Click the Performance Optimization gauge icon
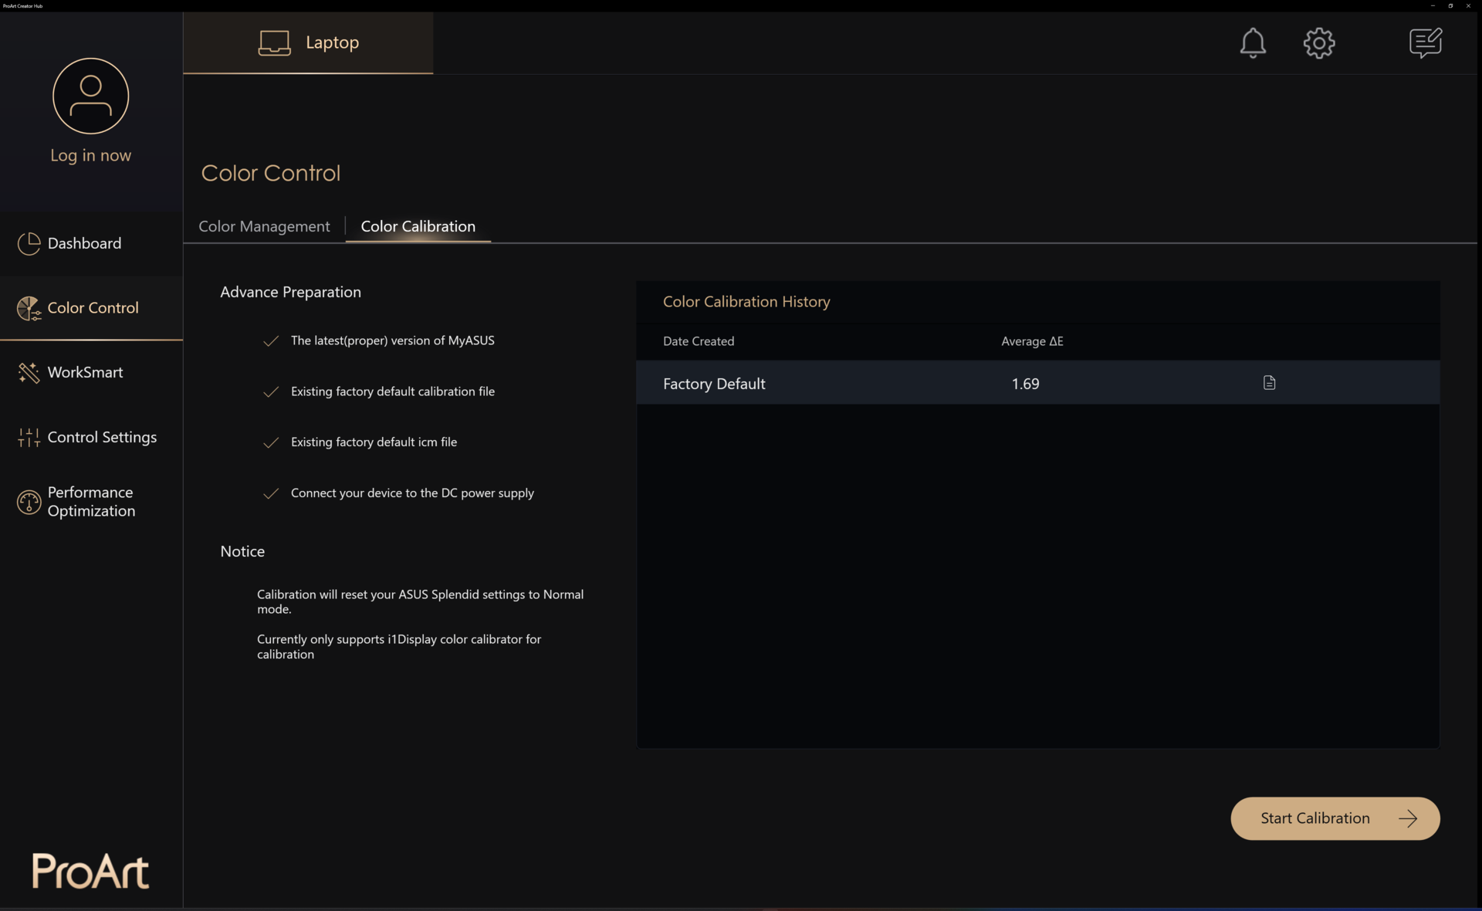Viewport: 1482px width, 911px height. [x=29, y=503]
